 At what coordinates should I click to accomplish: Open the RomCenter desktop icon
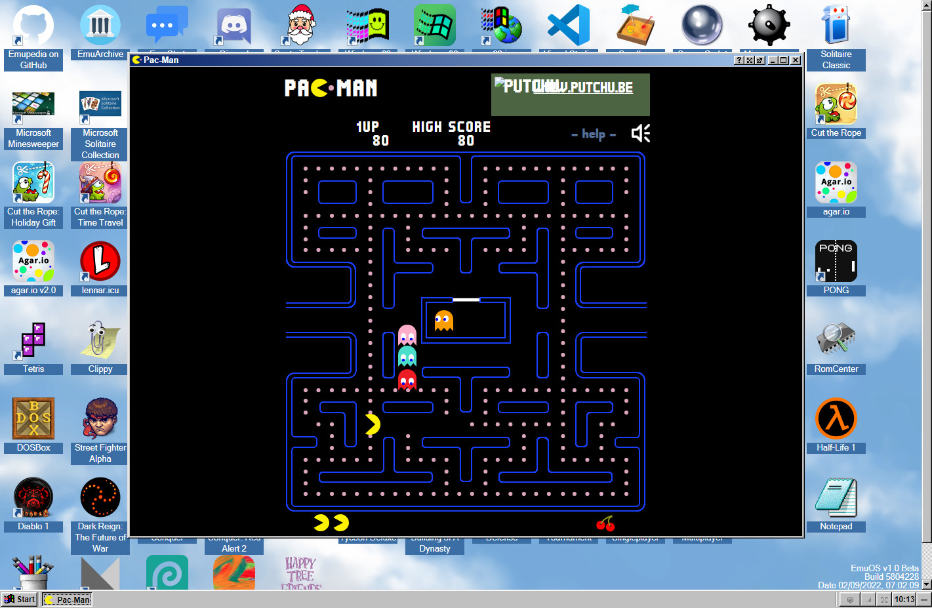tap(836, 346)
